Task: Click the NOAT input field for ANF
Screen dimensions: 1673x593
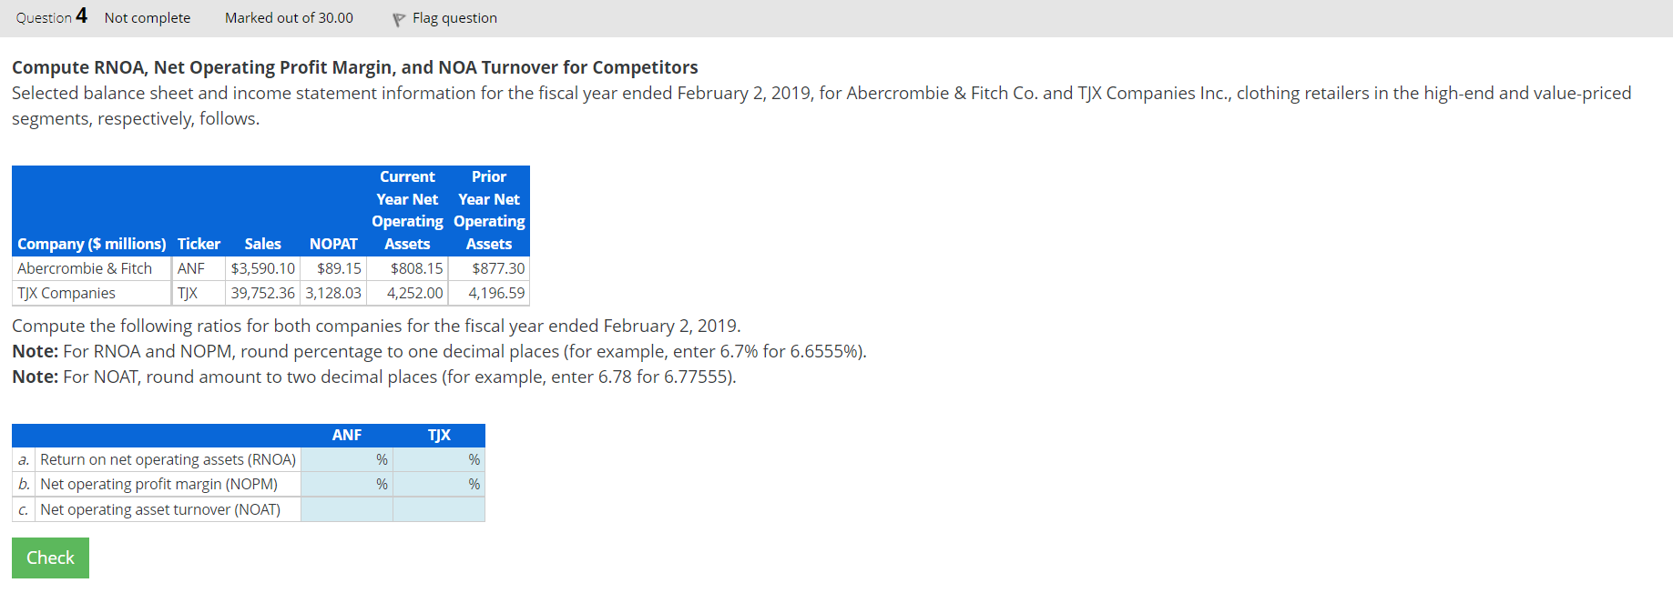Action: click(x=346, y=509)
